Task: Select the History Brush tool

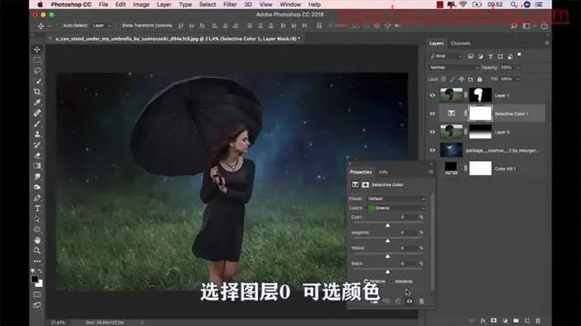Action: click(x=37, y=145)
